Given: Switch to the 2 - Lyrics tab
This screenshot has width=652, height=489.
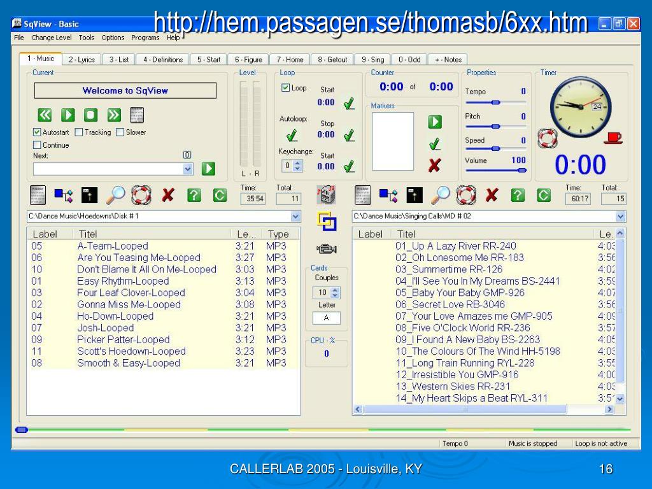Looking at the screenshot, I should (x=82, y=59).
